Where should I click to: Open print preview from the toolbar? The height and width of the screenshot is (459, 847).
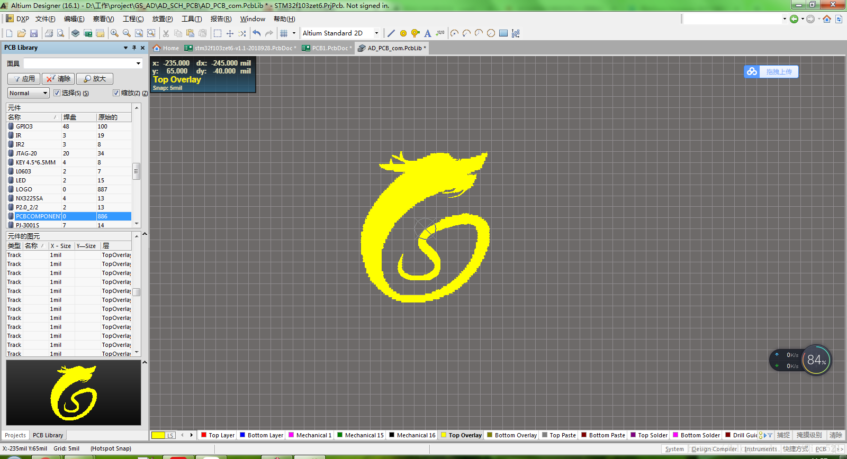61,33
